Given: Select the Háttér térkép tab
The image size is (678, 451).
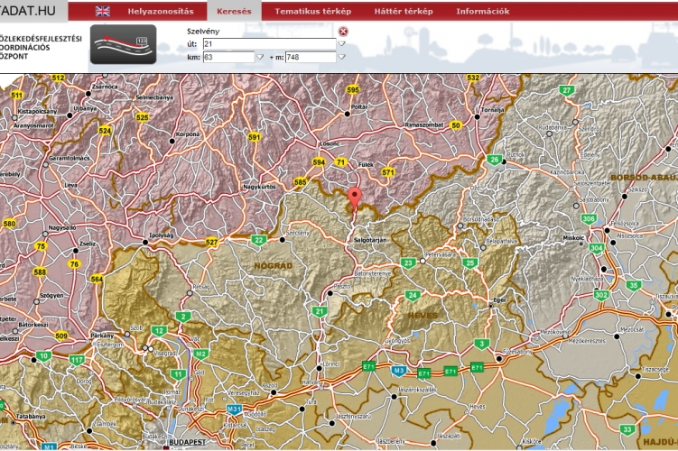Looking at the screenshot, I should click(404, 12).
